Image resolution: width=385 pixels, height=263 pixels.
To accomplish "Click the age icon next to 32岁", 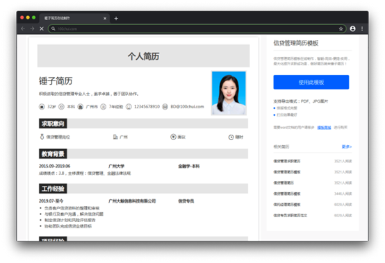I will click(x=42, y=107).
